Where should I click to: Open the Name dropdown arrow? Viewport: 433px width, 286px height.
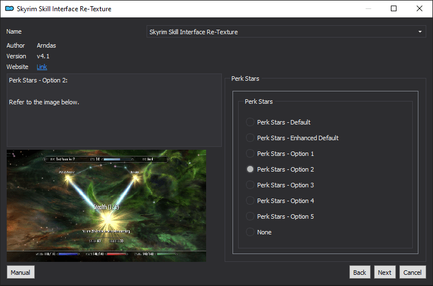point(420,32)
